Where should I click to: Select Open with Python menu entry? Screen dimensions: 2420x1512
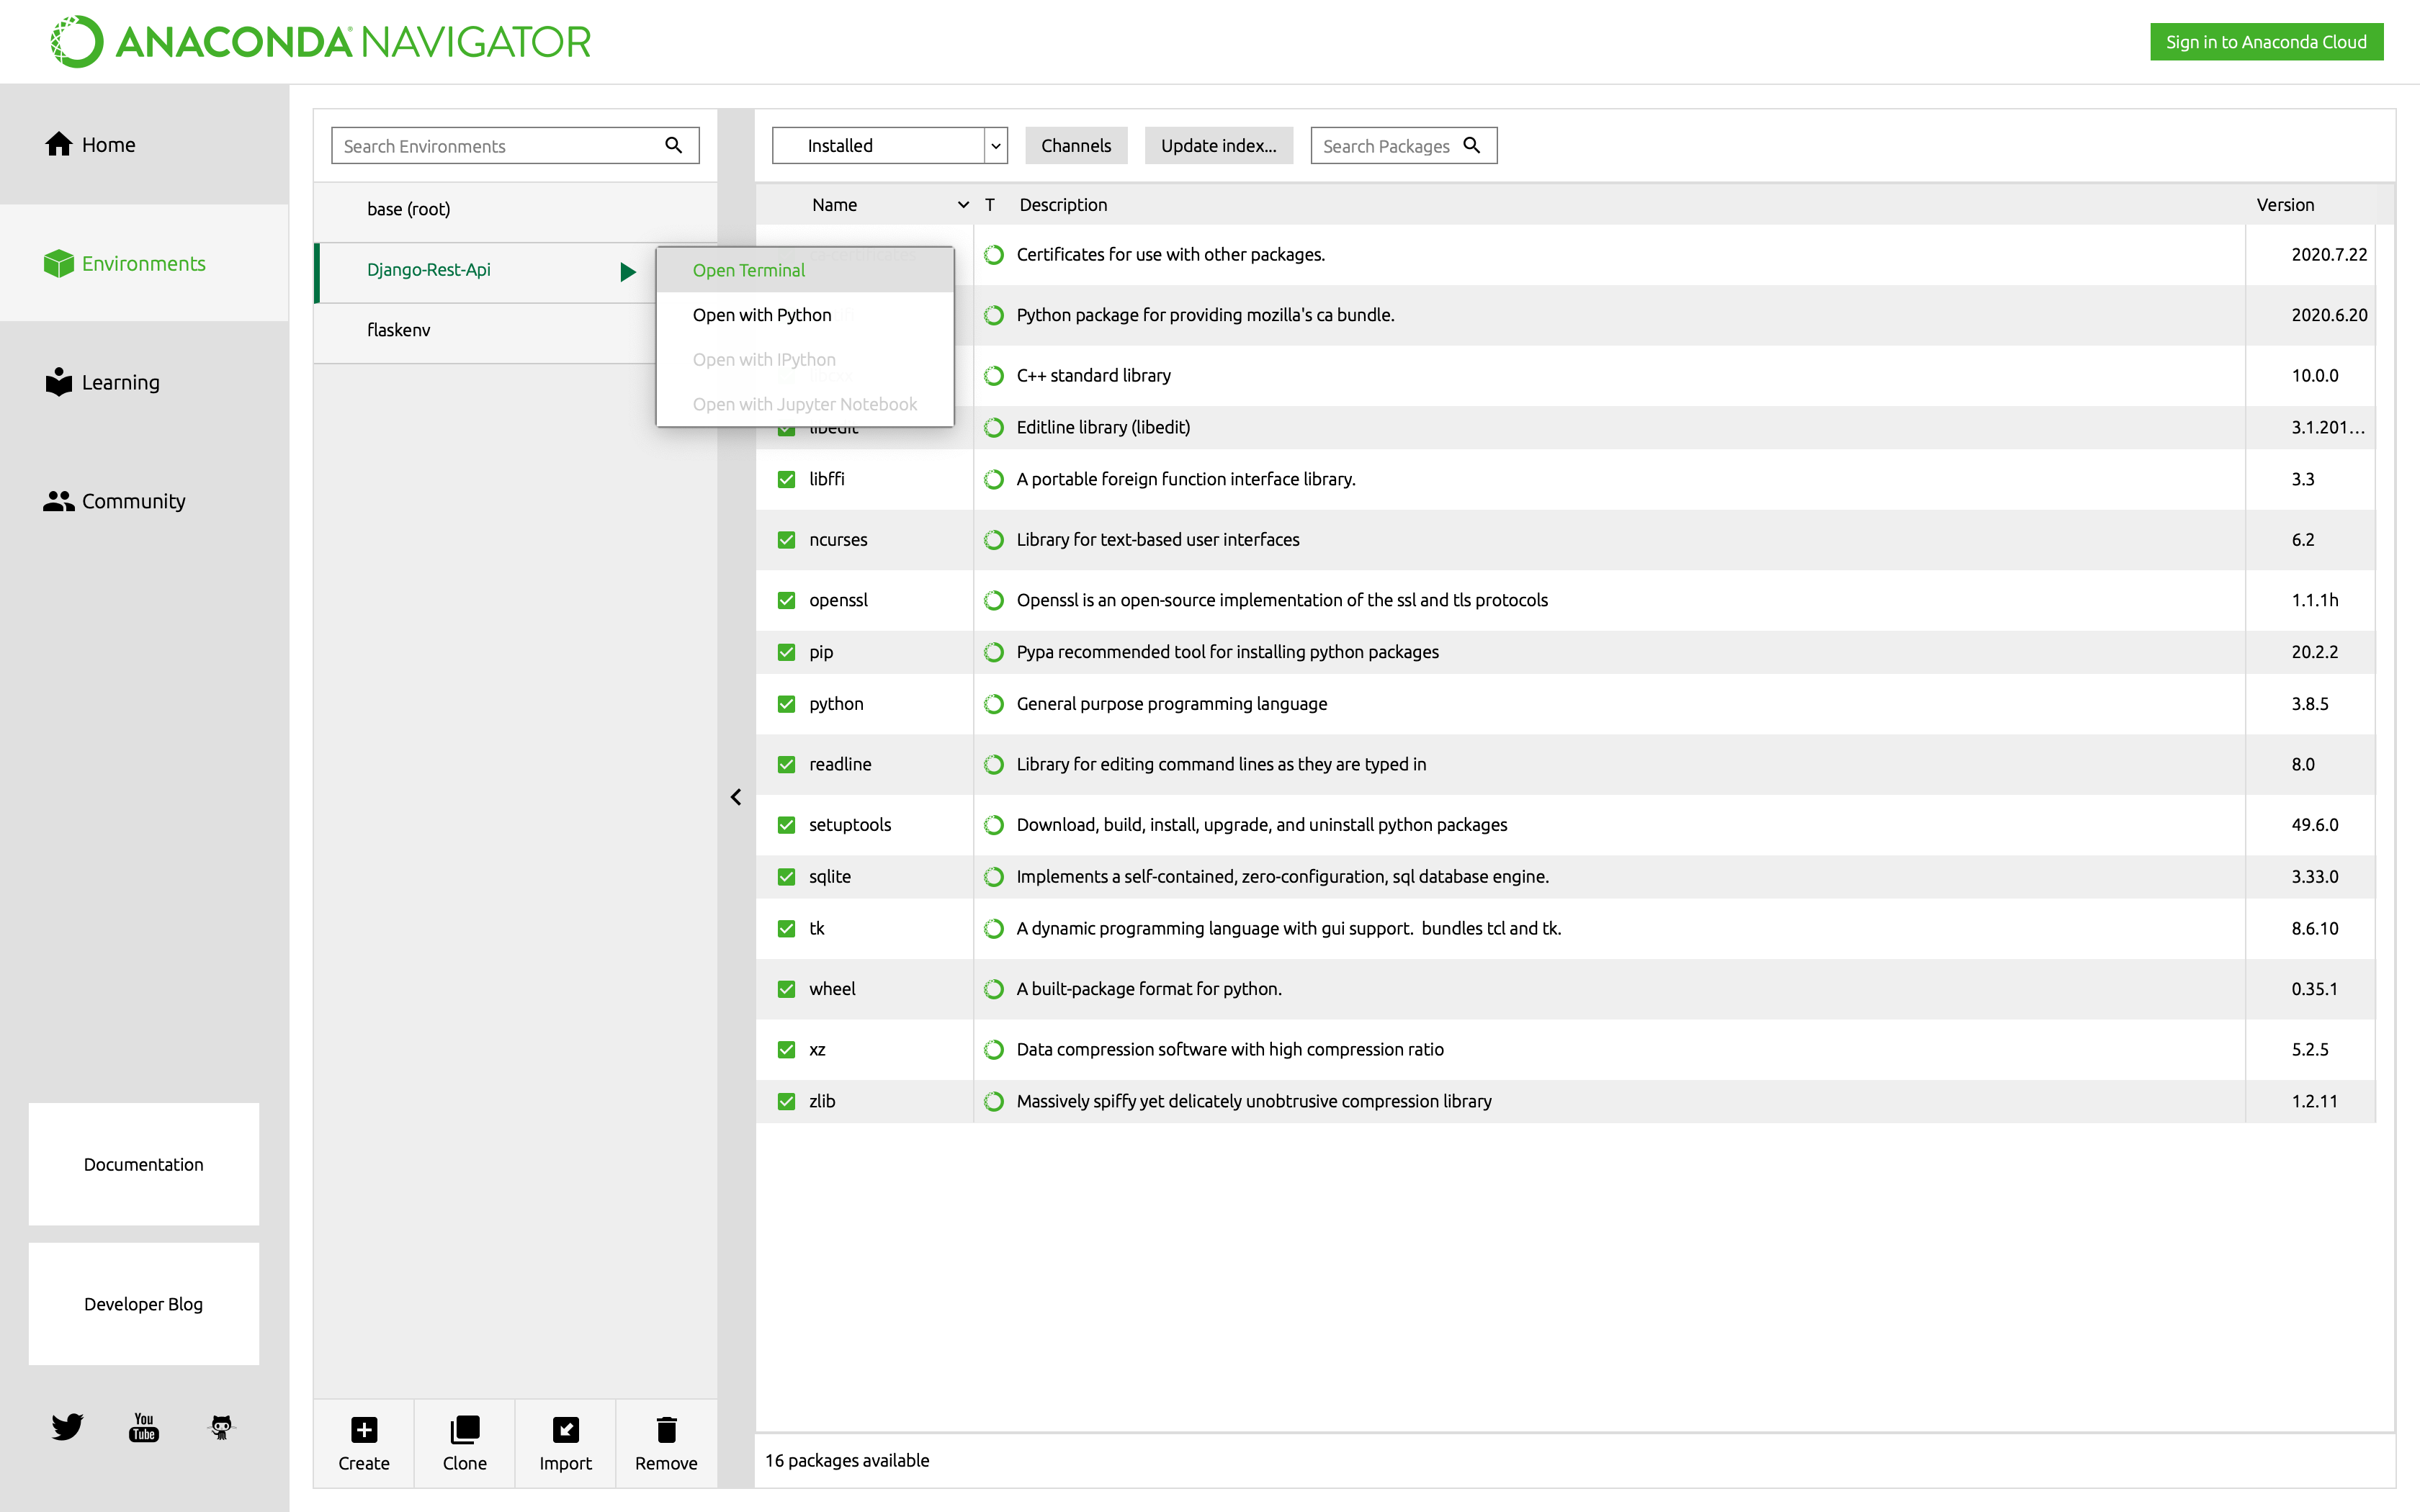point(761,315)
